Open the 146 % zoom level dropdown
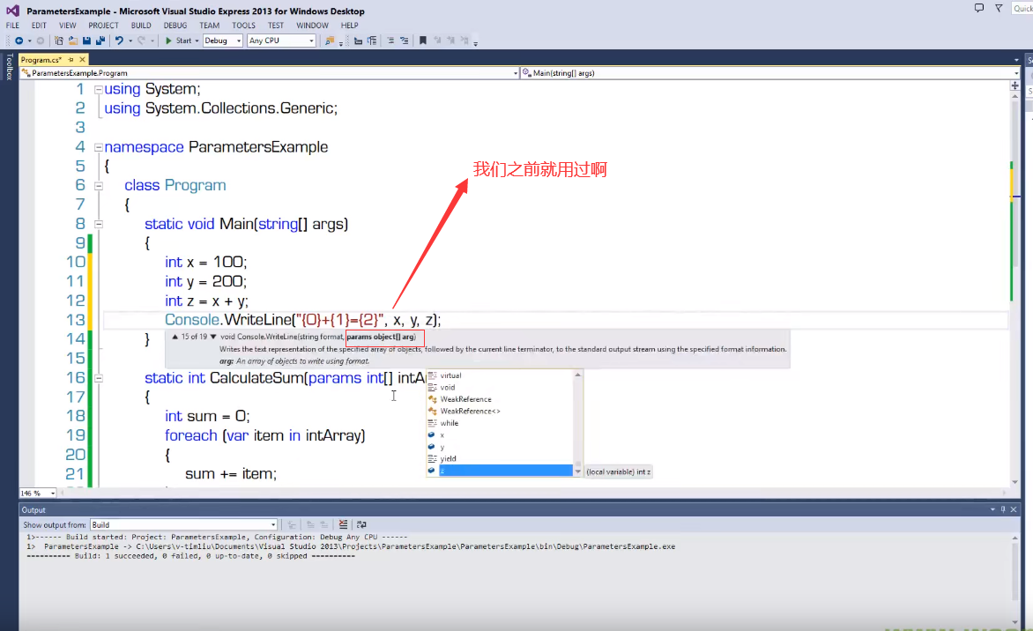The height and width of the screenshot is (631, 1033). click(38, 494)
